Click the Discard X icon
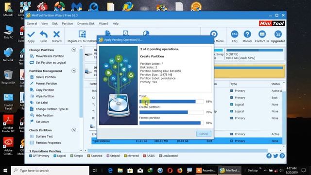This screenshot has height=175, width=311. coord(56,35)
